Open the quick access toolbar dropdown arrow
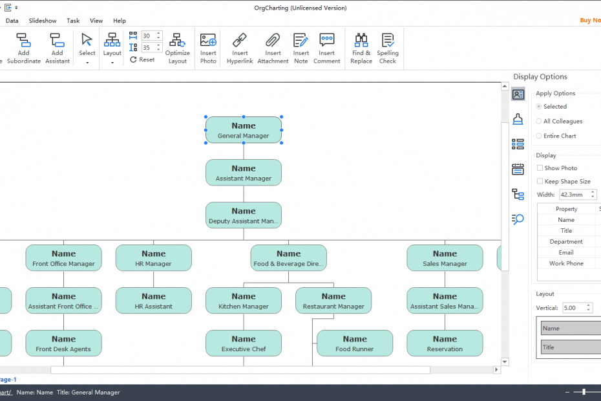Screen dimensions: 601x401 tap(16, 7)
